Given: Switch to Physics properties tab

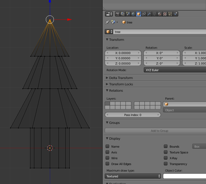Looking at the screenshot, I should [175, 14].
